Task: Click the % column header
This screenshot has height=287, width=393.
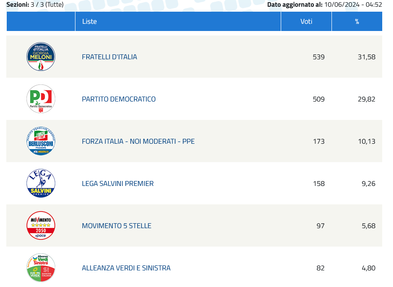Action: (357, 22)
